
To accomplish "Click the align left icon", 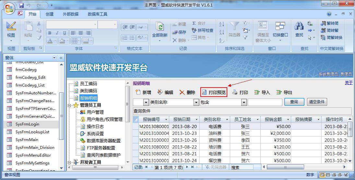I will coord(73,33).
